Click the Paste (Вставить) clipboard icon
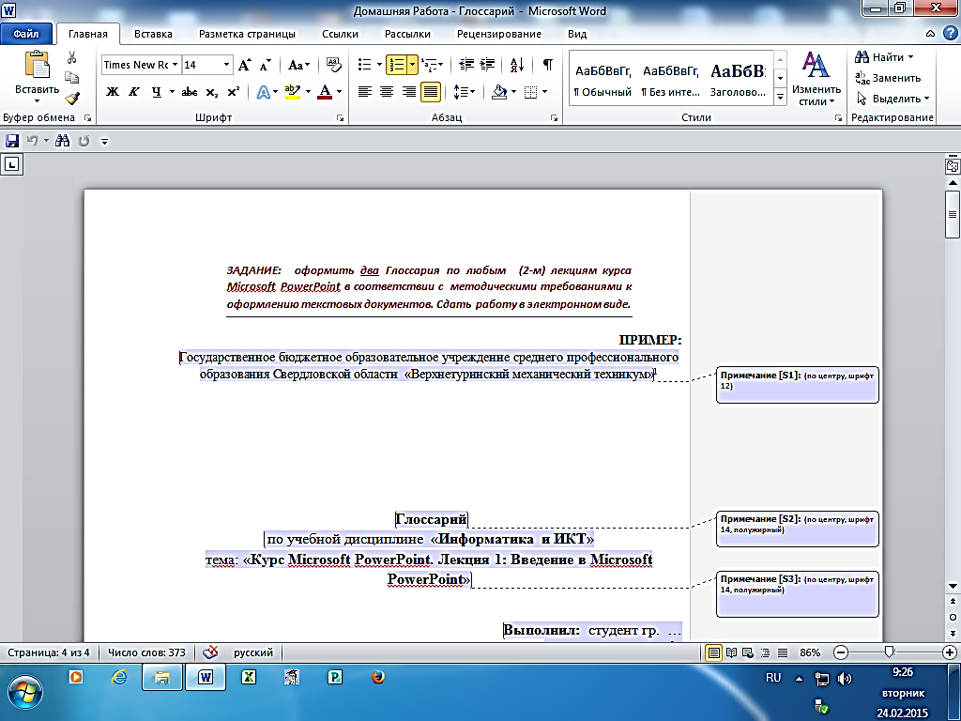961x721 pixels. (37, 66)
